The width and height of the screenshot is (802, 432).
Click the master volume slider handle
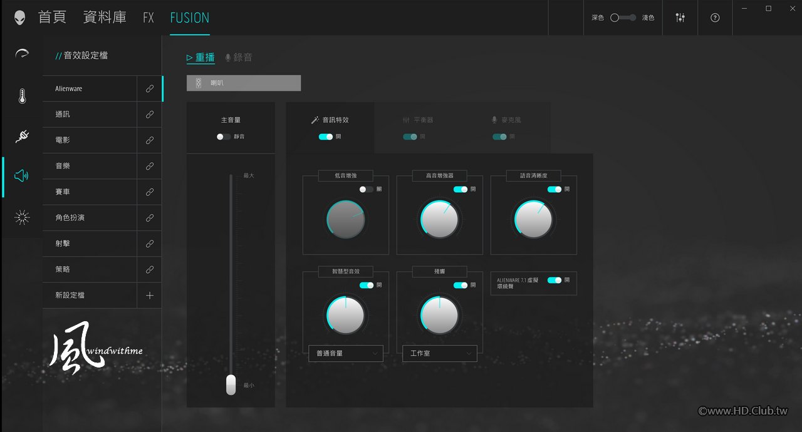pyautogui.click(x=231, y=384)
